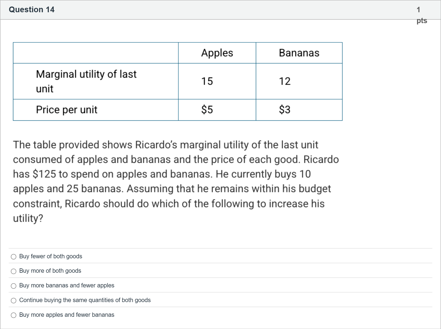Click the Apples column header cell
The height and width of the screenshot is (329, 441).
[217, 53]
